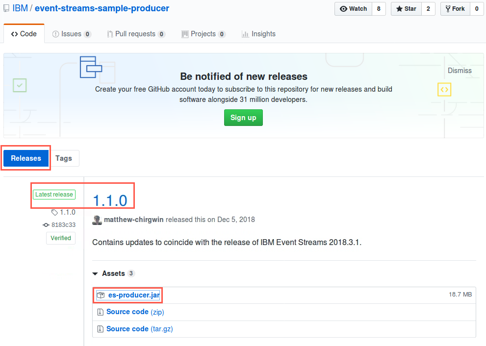Click the fork icon on Fork button
This screenshot has width=486, height=346.
pos(448,9)
